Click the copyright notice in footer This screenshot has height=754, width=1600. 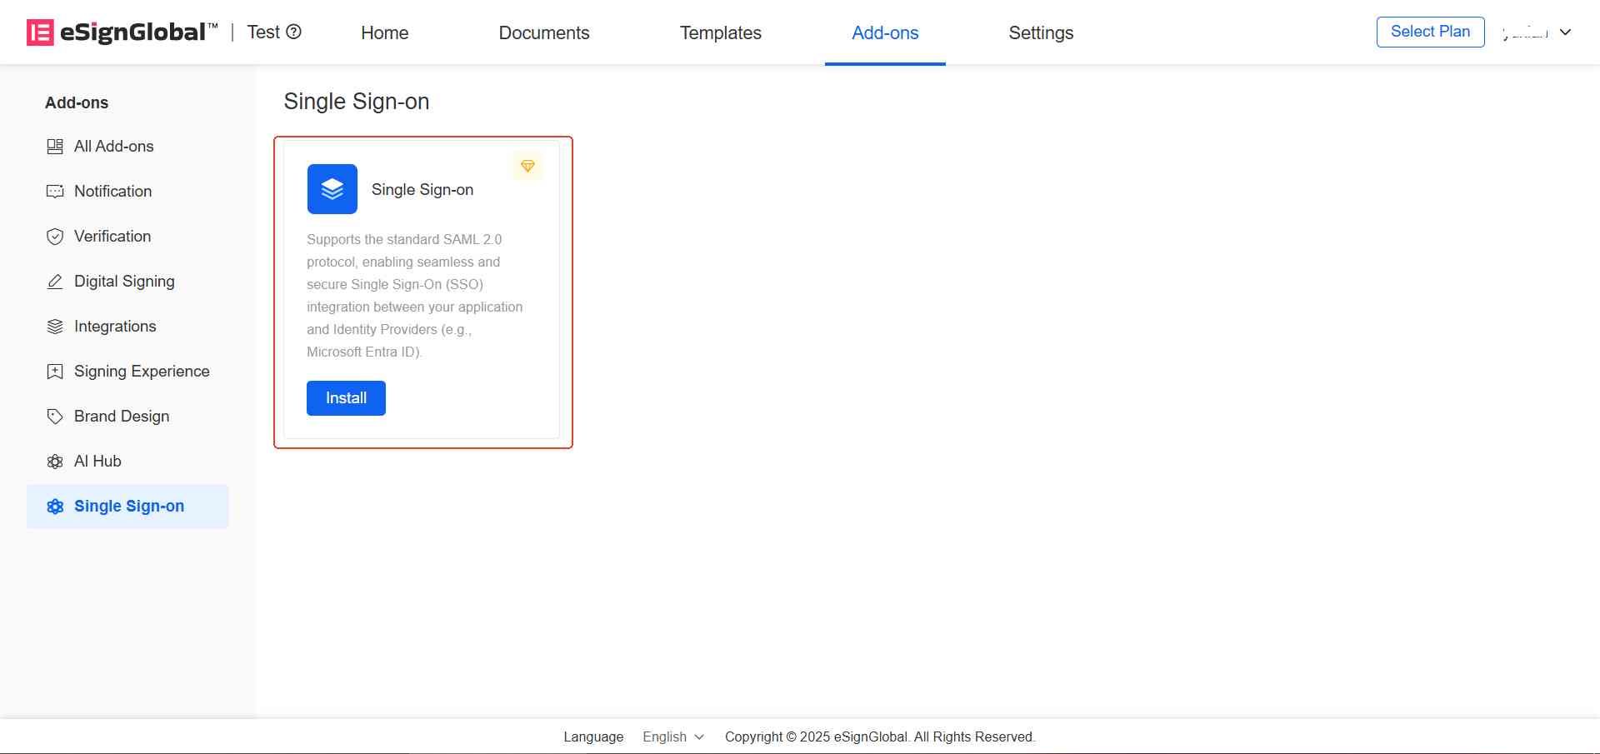tap(880, 737)
